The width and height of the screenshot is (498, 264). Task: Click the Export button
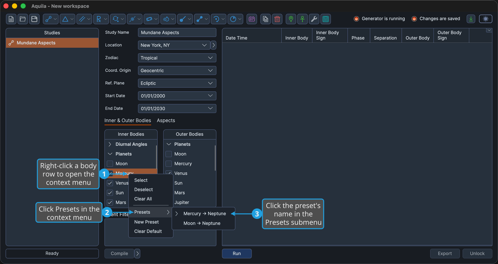click(445, 254)
